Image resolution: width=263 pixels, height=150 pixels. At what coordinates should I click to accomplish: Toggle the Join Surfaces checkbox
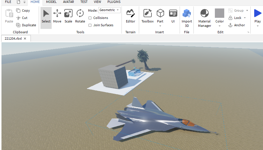[90, 25]
